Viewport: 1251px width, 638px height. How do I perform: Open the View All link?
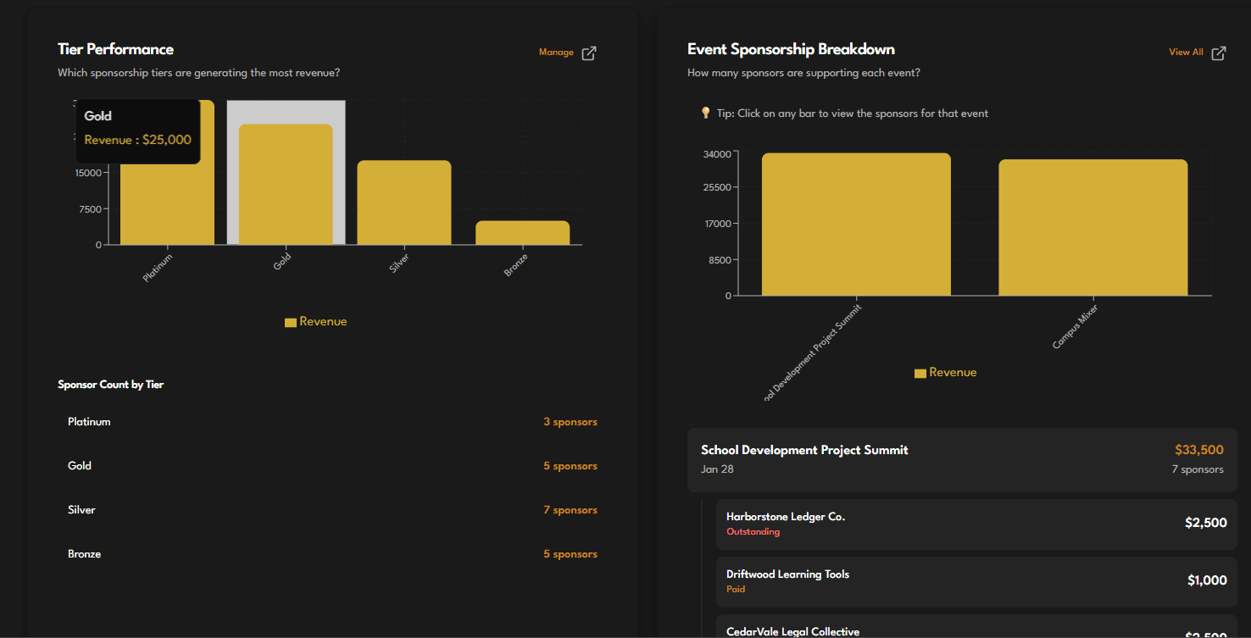tap(1186, 52)
